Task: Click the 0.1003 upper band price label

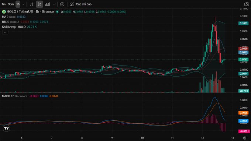Action: 244,23
